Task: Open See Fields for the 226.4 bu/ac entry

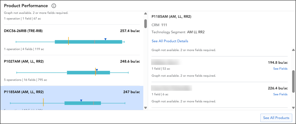Action: click(280, 94)
